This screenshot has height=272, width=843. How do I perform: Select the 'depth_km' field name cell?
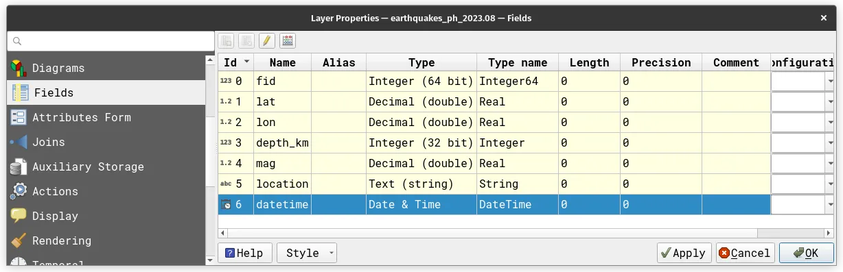(282, 143)
